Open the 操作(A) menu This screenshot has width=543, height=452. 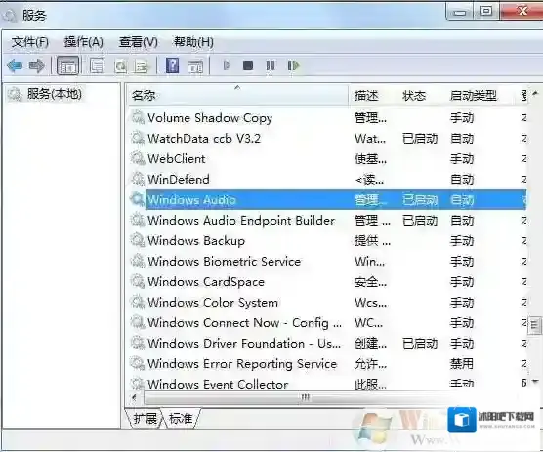click(x=83, y=42)
